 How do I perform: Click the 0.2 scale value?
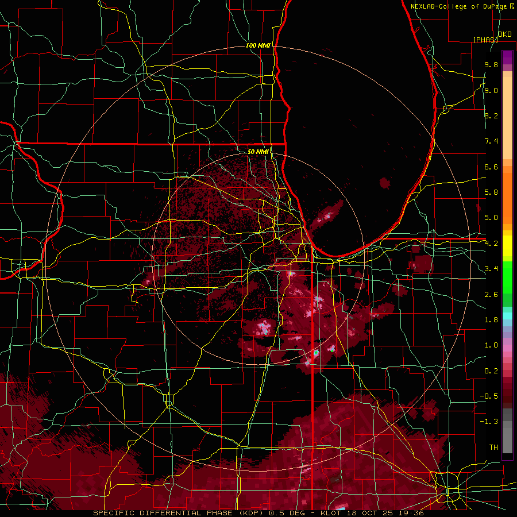pos(491,371)
